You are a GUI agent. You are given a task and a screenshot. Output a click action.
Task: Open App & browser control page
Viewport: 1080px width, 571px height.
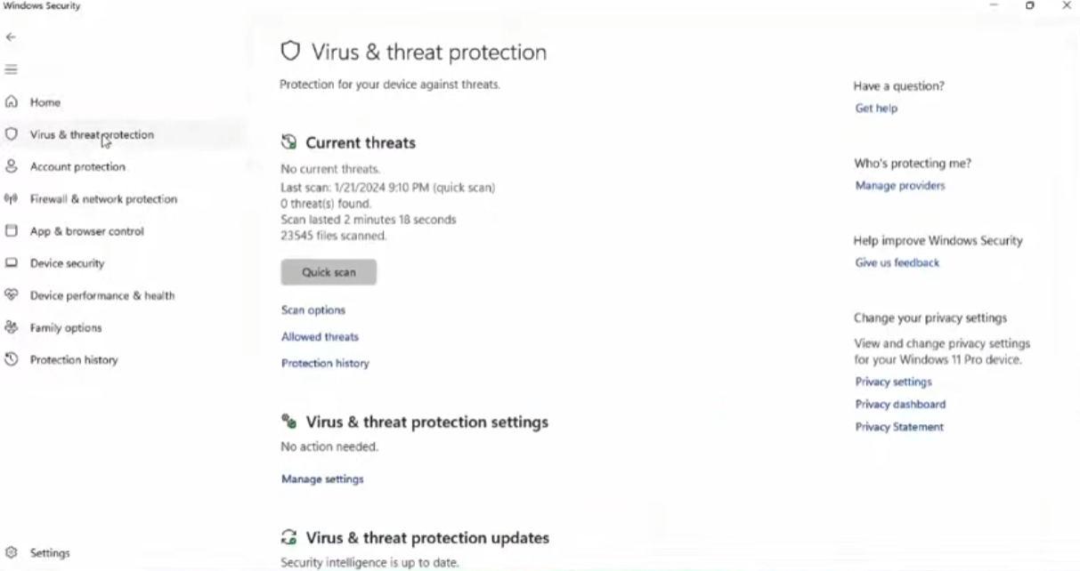click(x=86, y=231)
